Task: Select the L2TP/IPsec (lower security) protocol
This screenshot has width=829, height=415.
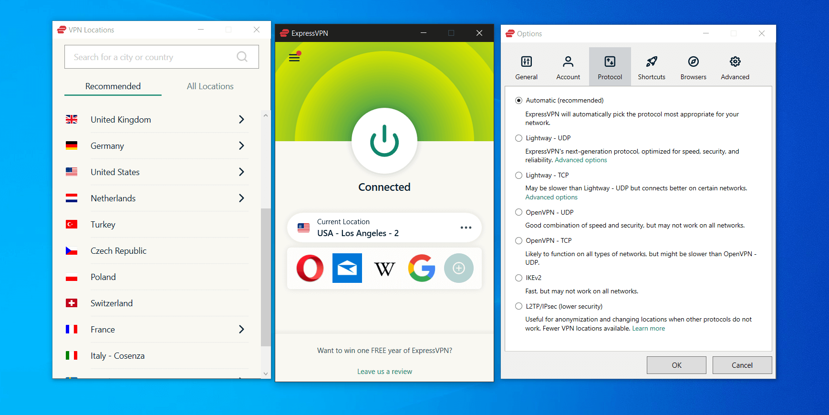Action: point(519,306)
